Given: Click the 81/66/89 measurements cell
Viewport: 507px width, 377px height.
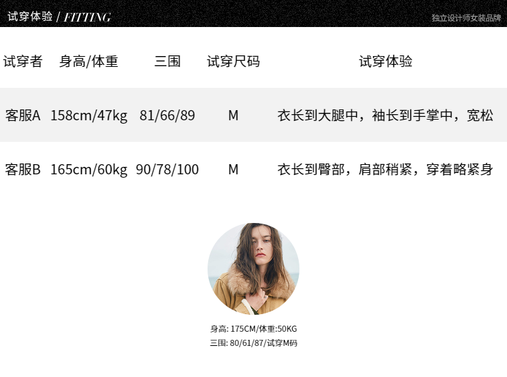Looking at the screenshot, I should click(x=167, y=116).
